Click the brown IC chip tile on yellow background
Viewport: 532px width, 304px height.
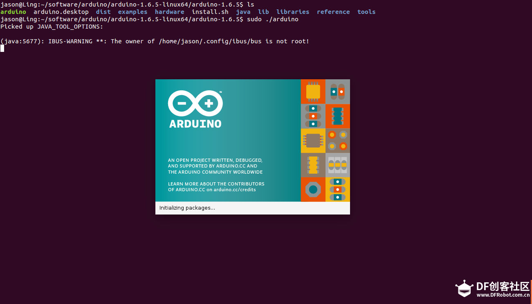coord(313,141)
